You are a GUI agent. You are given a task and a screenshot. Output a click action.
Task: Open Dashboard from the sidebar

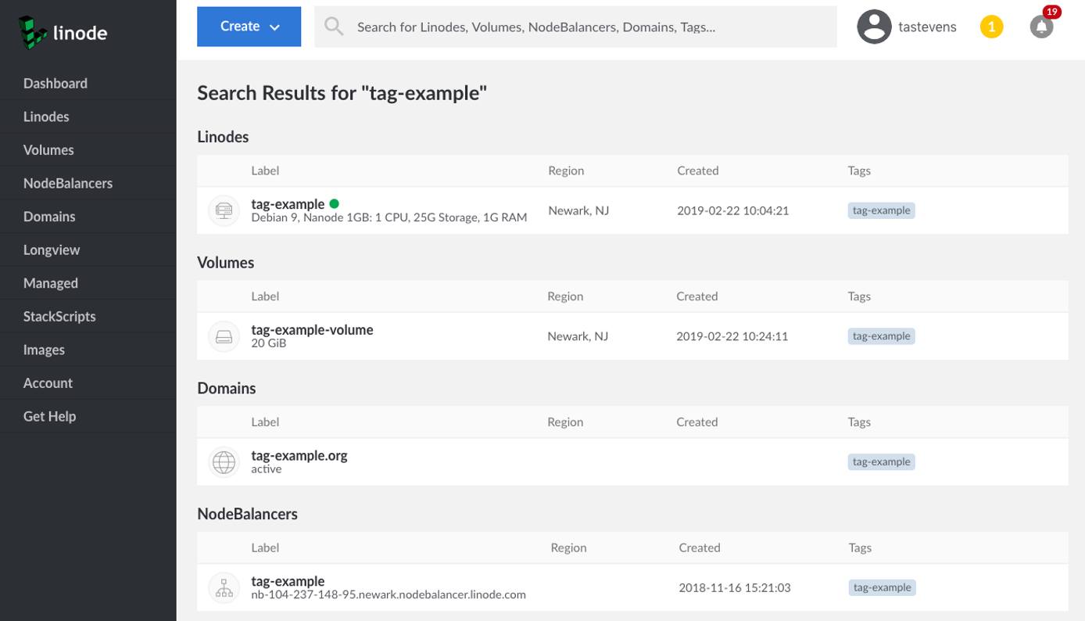(55, 83)
